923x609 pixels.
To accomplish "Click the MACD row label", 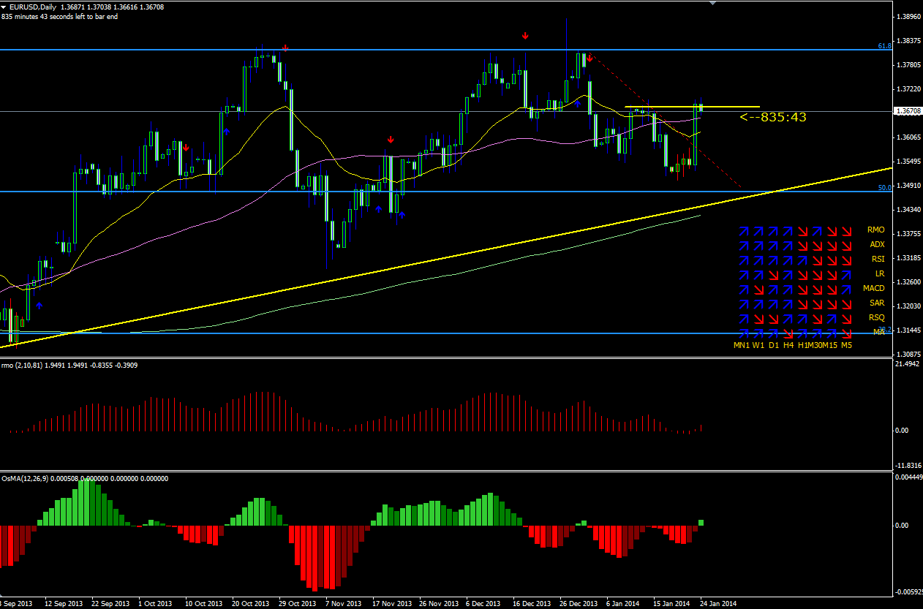I will 874,288.
